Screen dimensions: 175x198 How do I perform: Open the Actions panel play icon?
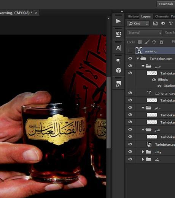tap(118, 21)
